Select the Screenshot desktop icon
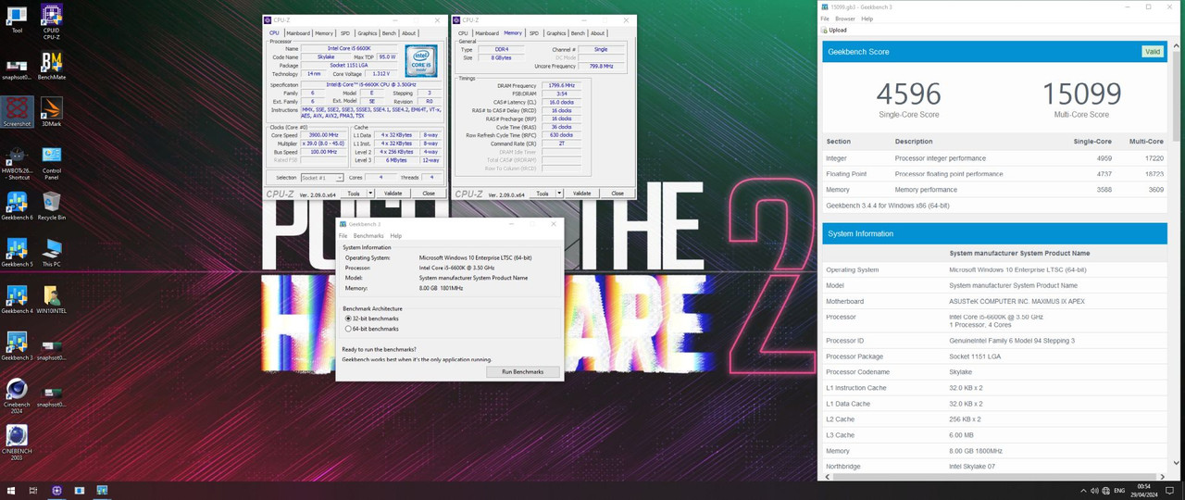Viewport: 1185px width, 500px height. click(x=17, y=111)
